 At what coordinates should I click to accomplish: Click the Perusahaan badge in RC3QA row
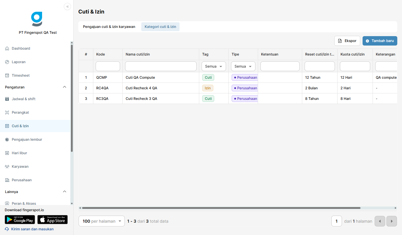(245, 99)
